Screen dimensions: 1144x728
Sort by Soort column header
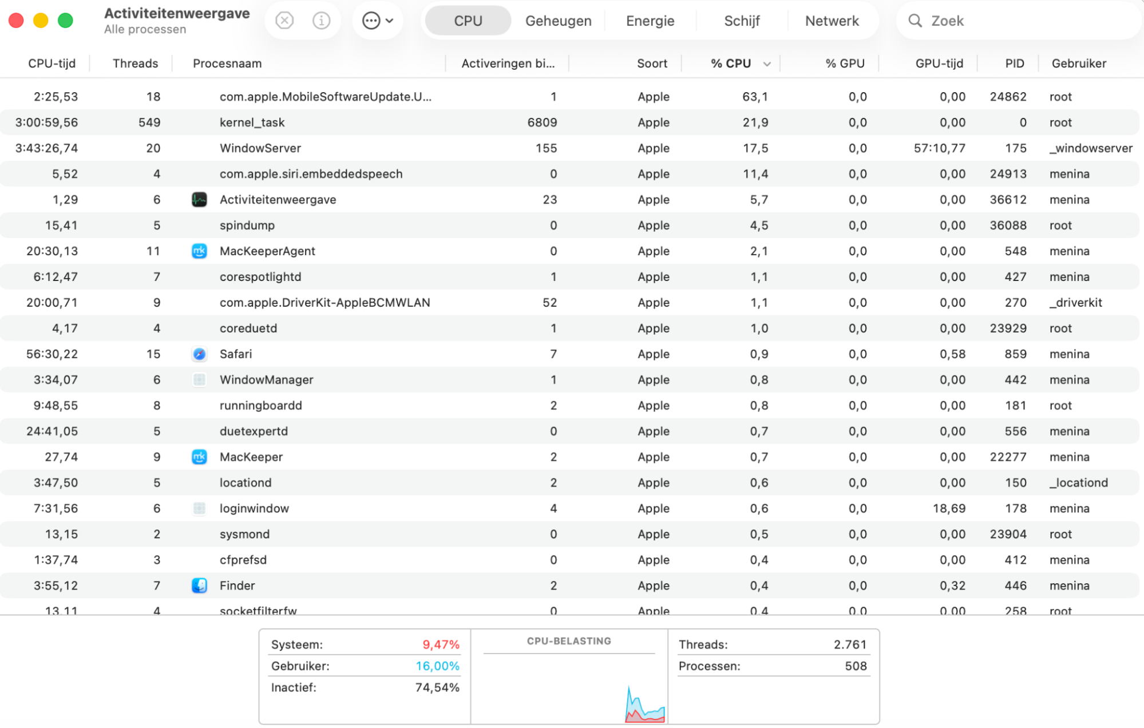652,64
